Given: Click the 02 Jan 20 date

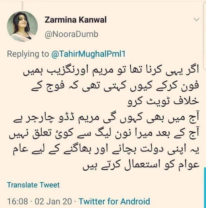Looking at the screenshot, I should pos(53,201).
